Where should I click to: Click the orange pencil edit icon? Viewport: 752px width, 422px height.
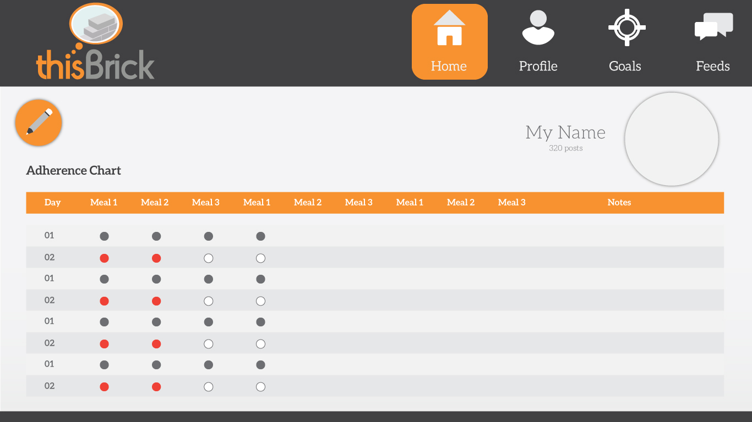point(39,123)
